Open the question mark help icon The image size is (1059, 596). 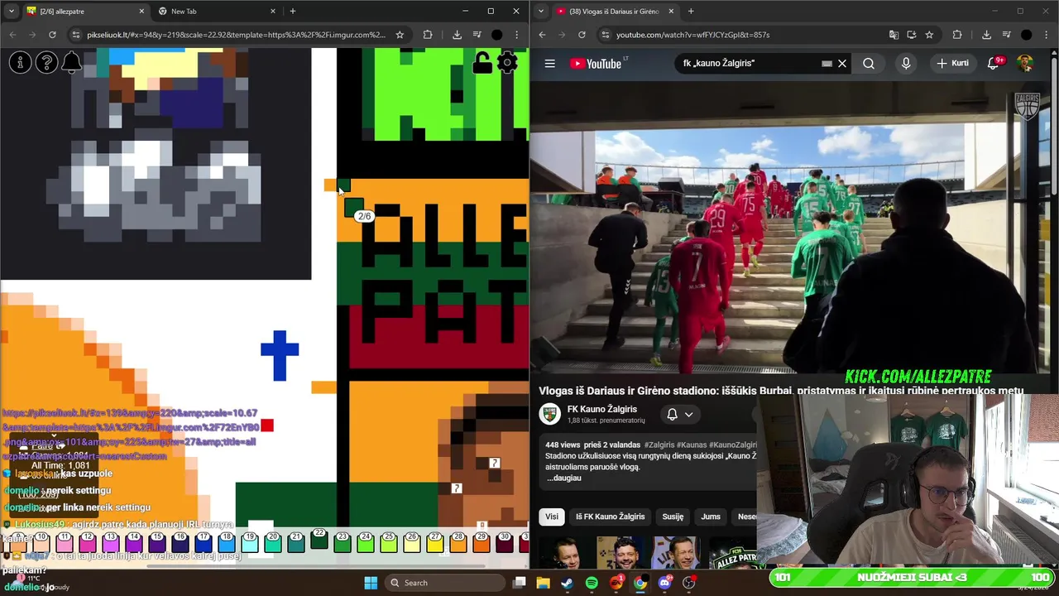(x=46, y=62)
